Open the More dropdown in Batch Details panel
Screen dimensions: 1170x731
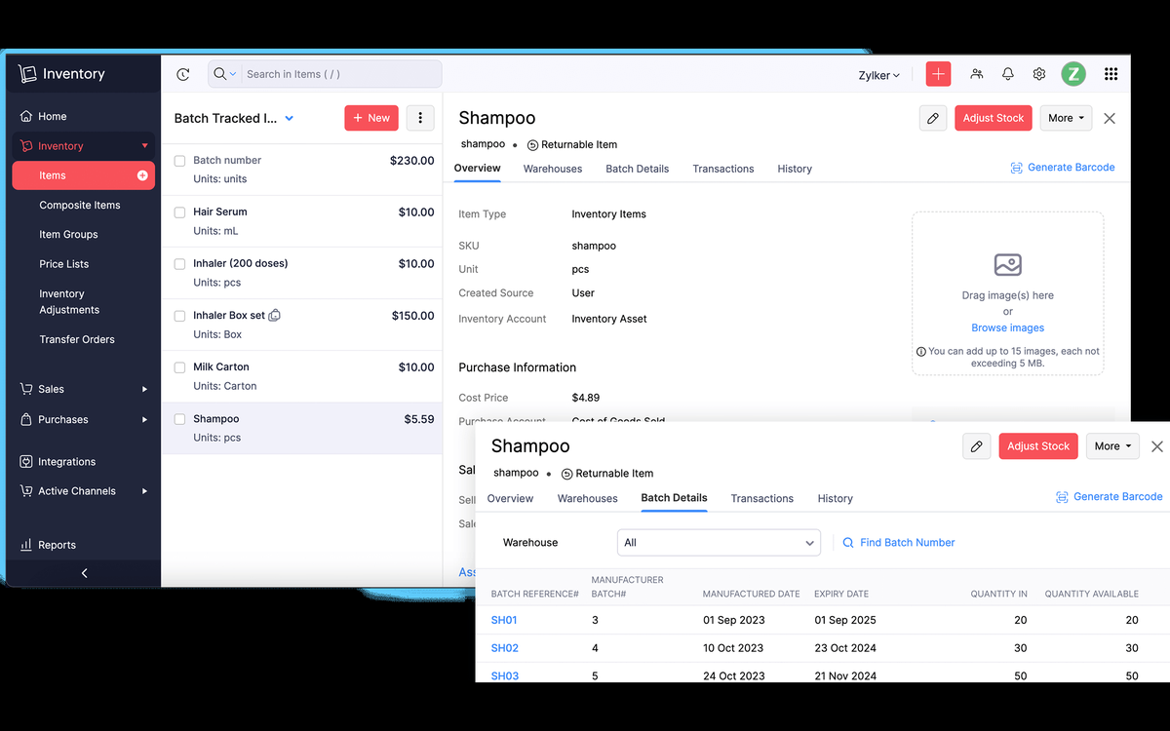[1112, 446]
